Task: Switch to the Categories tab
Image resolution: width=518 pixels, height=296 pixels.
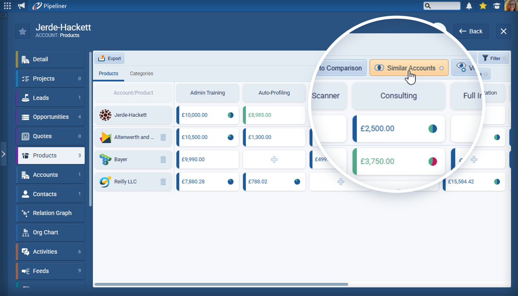Action: 141,74
